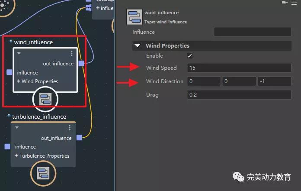The height and width of the screenshot is (191, 301).
Task: Open the hamburger menu in the parameter panel
Action: 295,3
